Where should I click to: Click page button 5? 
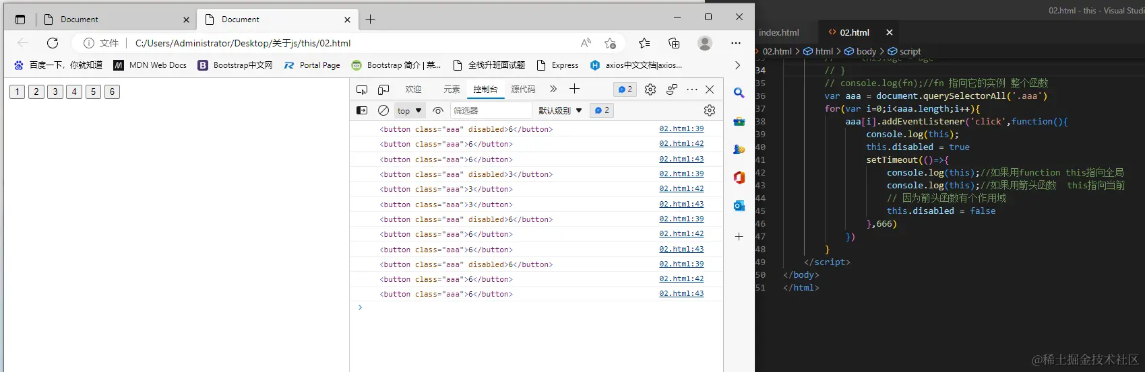coord(93,91)
